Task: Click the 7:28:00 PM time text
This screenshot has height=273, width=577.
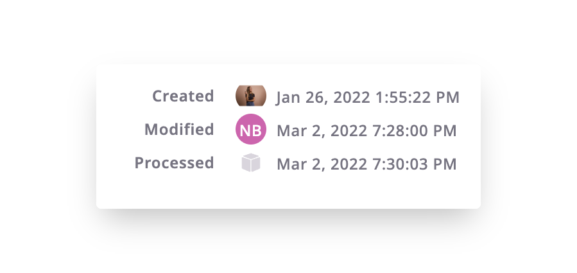Action: (415, 131)
